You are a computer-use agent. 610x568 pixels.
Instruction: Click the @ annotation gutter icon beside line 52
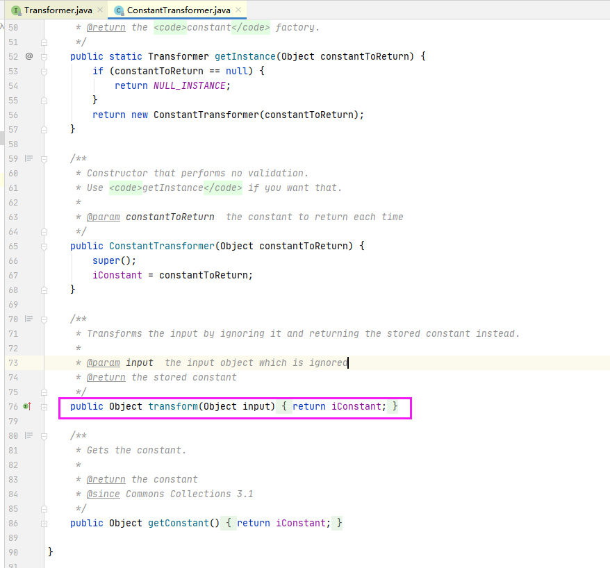(x=28, y=56)
